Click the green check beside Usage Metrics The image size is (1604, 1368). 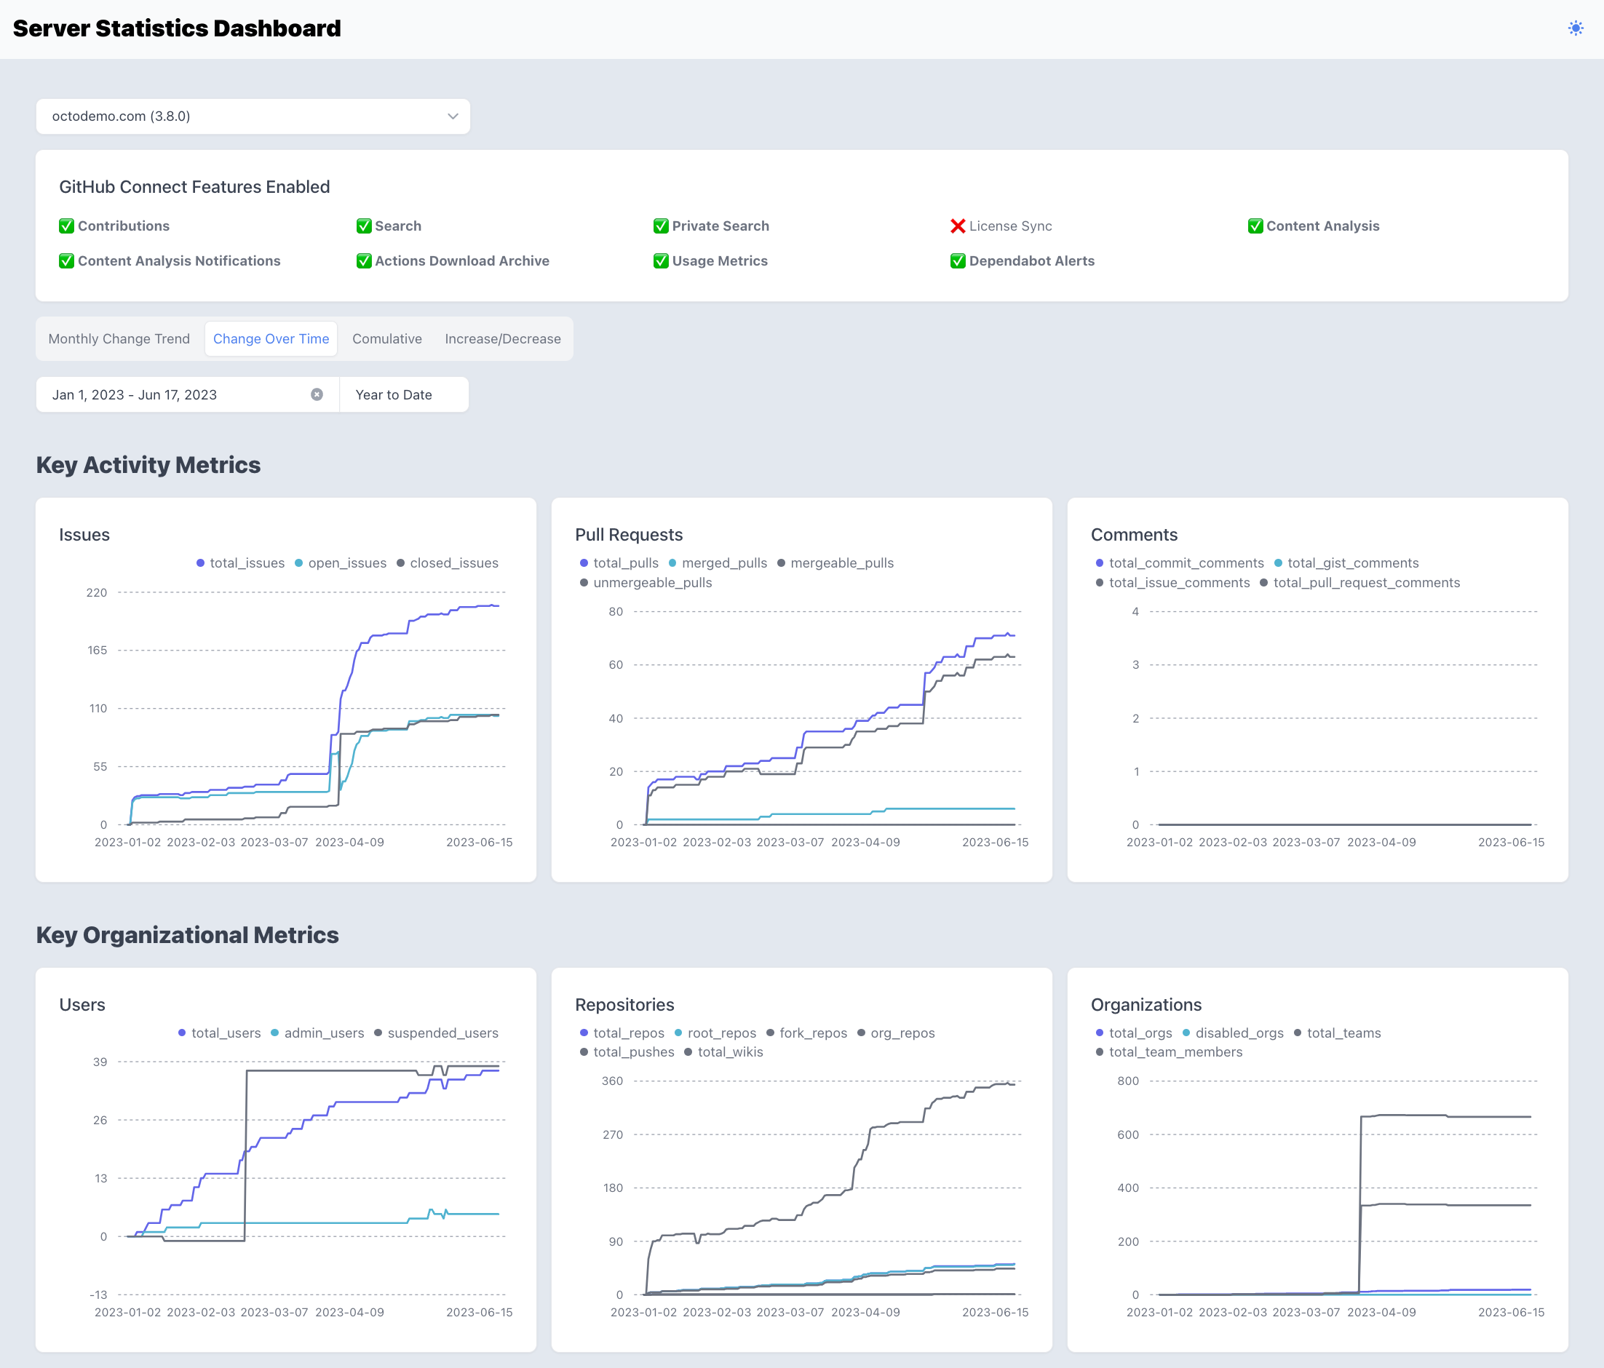click(660, 261)
